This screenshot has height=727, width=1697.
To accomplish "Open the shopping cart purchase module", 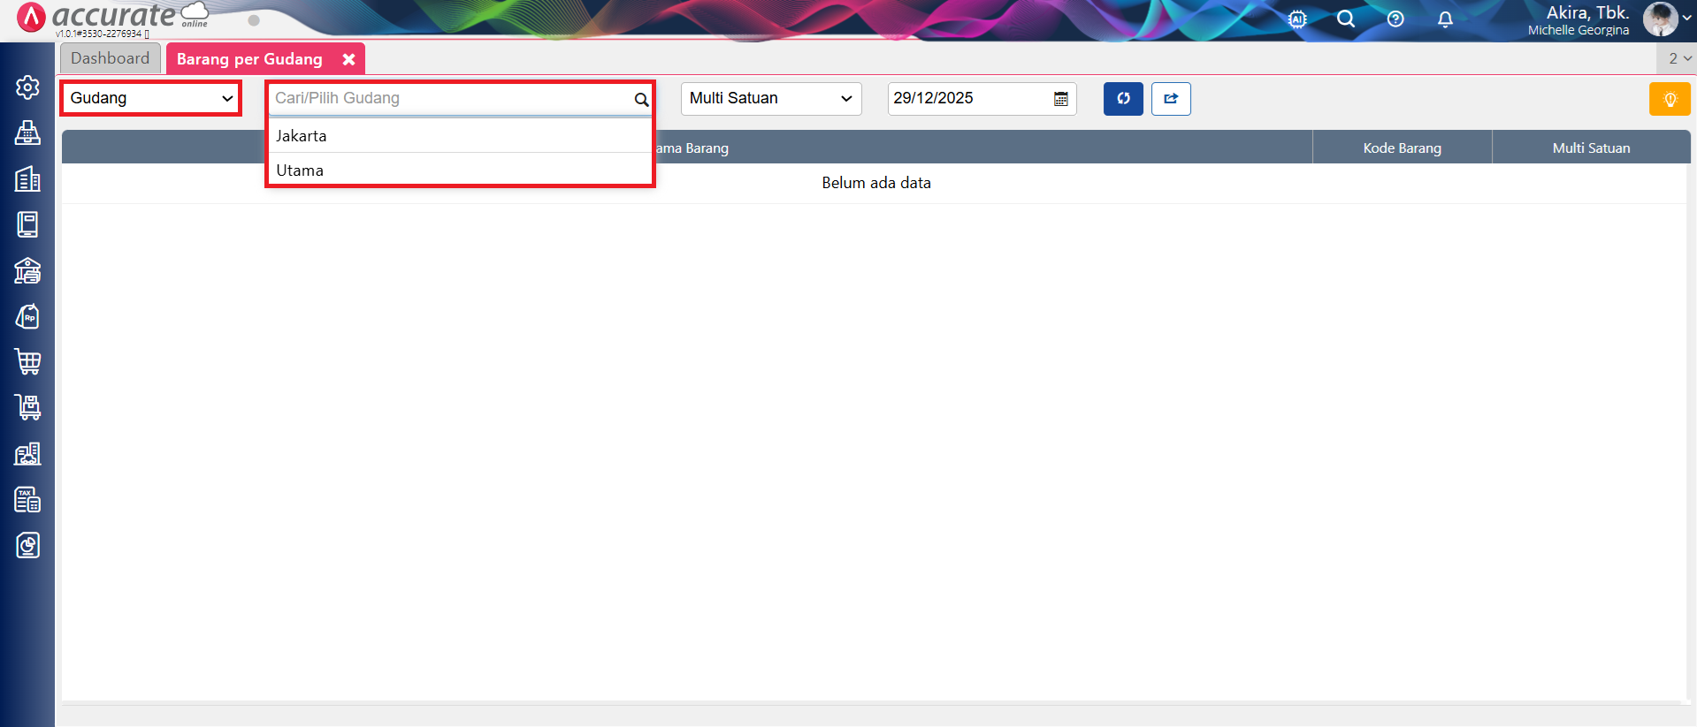I will click(27, 361).
